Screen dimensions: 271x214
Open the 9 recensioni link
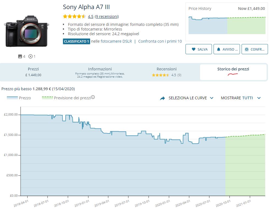pyautogui.click(x=107, y=17)
